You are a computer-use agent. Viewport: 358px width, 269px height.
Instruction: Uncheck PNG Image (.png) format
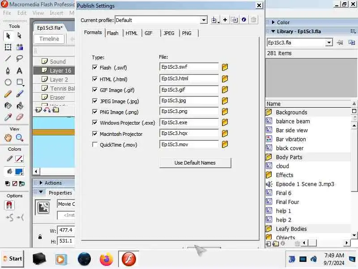point(95,112)
